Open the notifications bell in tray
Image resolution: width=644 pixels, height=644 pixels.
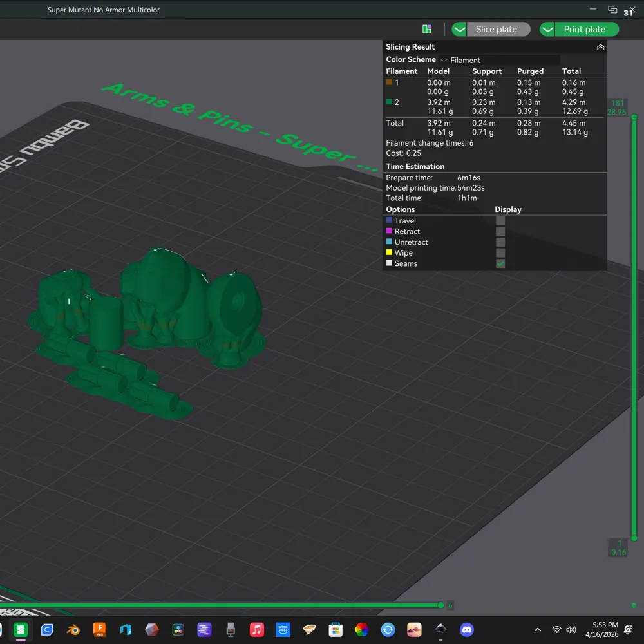(x=627, y=629)
